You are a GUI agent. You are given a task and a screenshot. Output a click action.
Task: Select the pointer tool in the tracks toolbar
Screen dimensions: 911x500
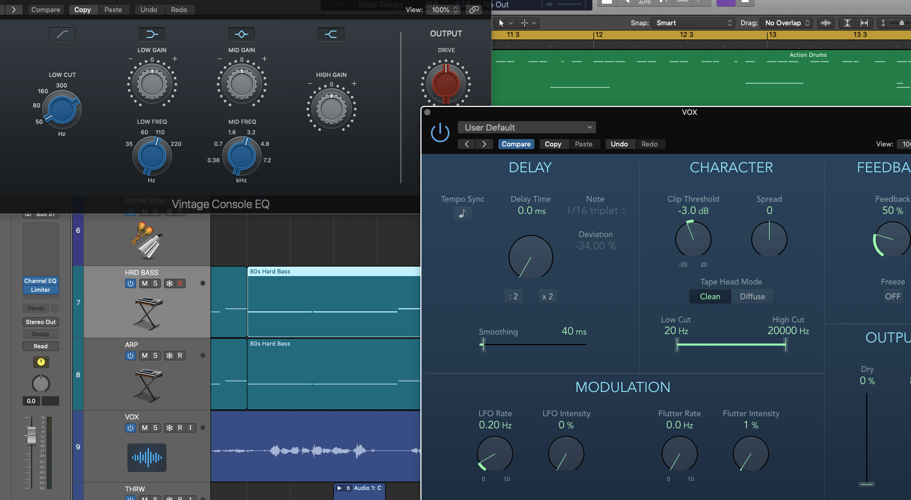(501, 23)
